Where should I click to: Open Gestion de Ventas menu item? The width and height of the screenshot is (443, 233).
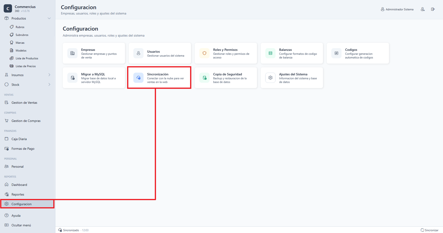click(21, 103)
